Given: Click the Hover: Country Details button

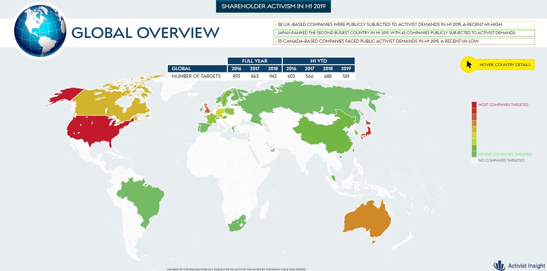Looking at the screenshot, I should [x=504, y=65].
